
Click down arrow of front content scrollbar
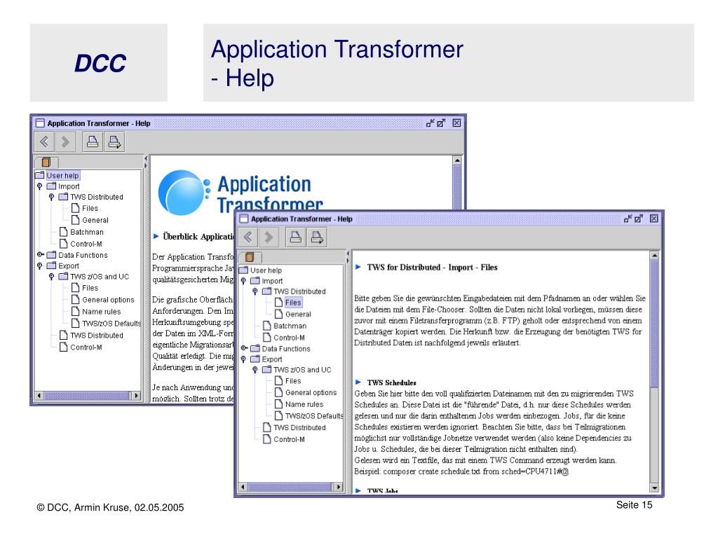654,488
